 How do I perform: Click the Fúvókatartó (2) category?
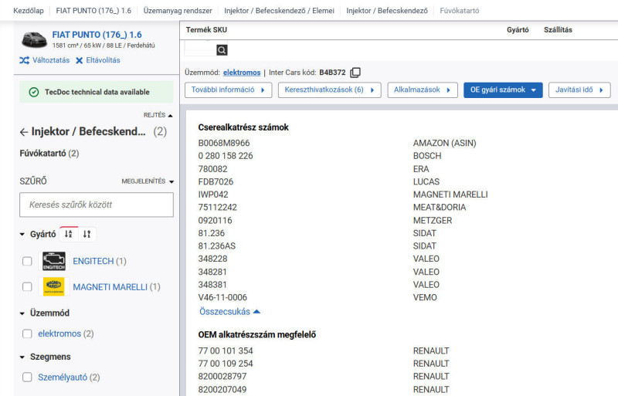tap(49, 154)
